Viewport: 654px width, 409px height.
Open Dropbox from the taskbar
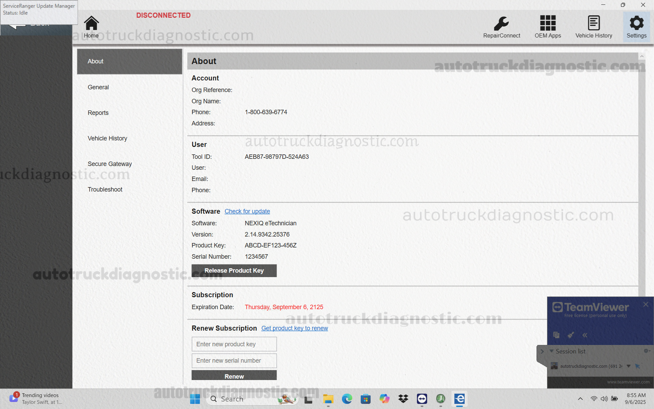tap(403, 399)
